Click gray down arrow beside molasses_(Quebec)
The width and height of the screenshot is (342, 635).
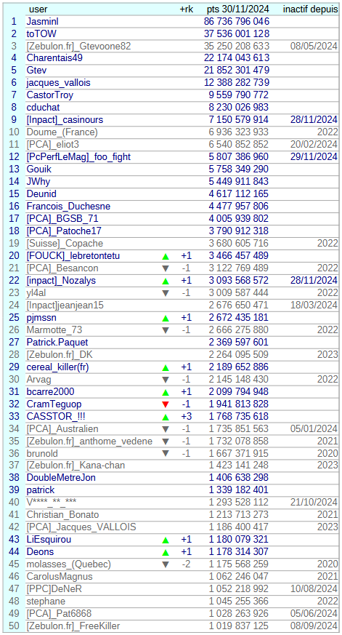pyautogui.click(x=166, y=565)
